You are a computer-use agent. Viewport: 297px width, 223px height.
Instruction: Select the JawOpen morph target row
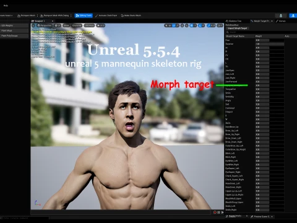tap(230, 70)
